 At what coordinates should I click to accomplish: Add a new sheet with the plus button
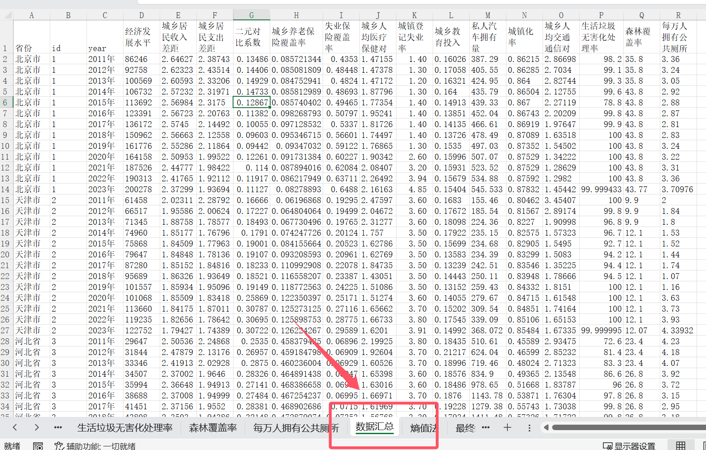click(x=507, y=427)
